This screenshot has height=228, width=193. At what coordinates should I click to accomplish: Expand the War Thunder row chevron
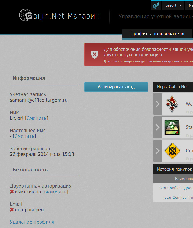pos(158,104)
